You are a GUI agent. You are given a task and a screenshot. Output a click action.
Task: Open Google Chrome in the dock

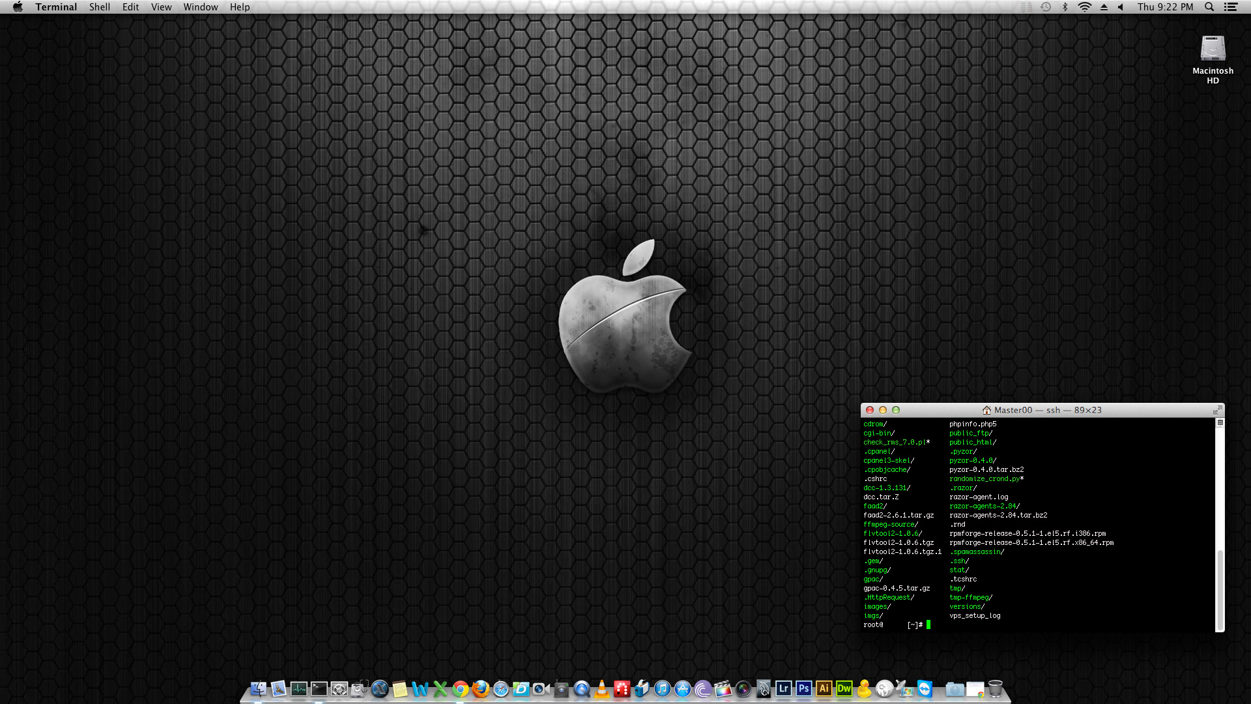coord(461,689)
